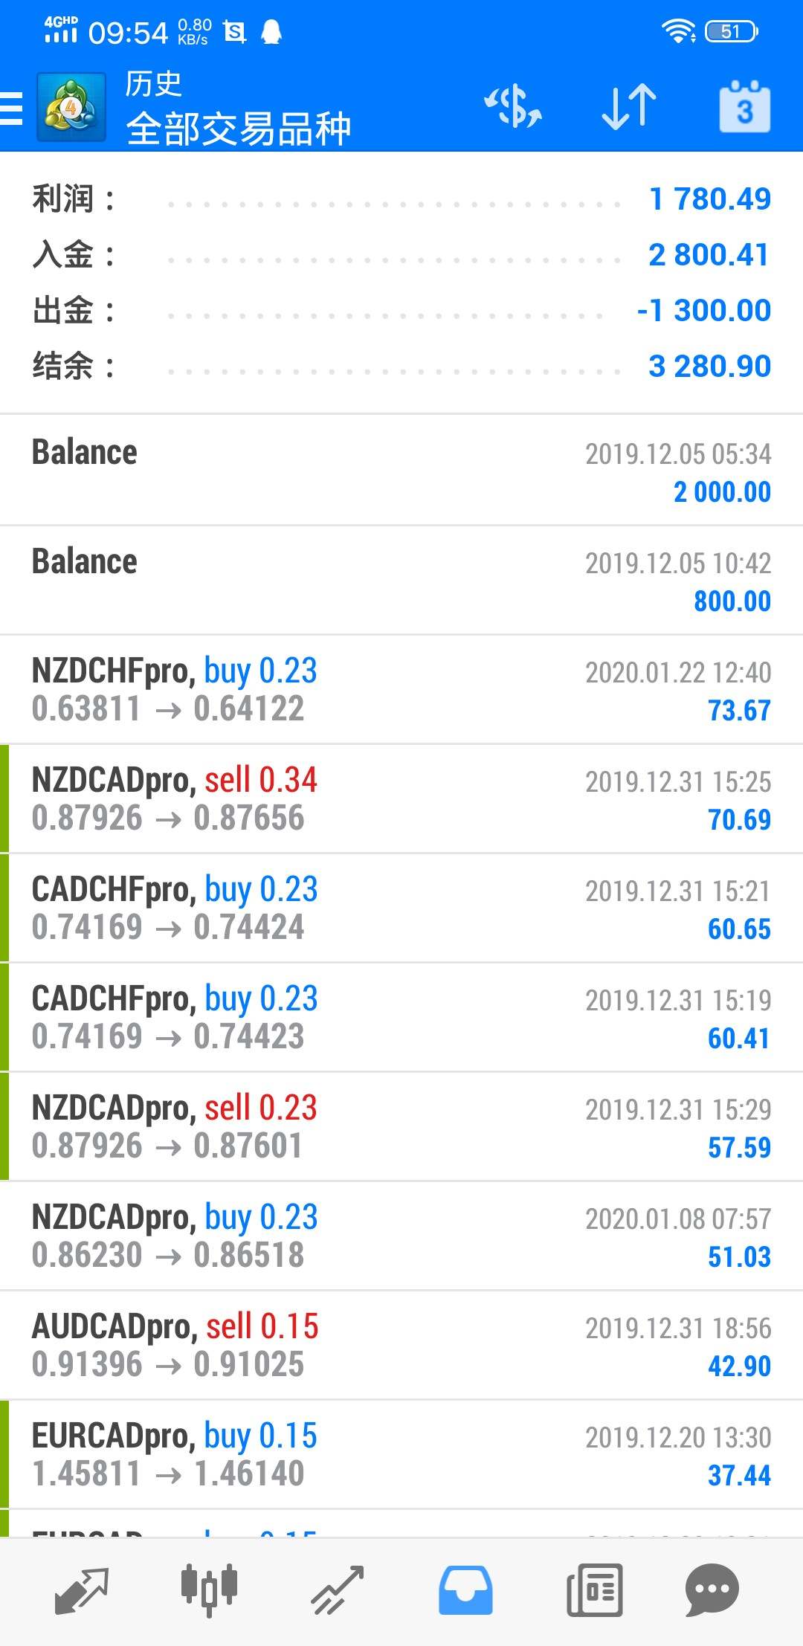Open the 2 000.00 Balance deposit entry
Viewport: 803px width, 1646px height.
tap(401, 471)
